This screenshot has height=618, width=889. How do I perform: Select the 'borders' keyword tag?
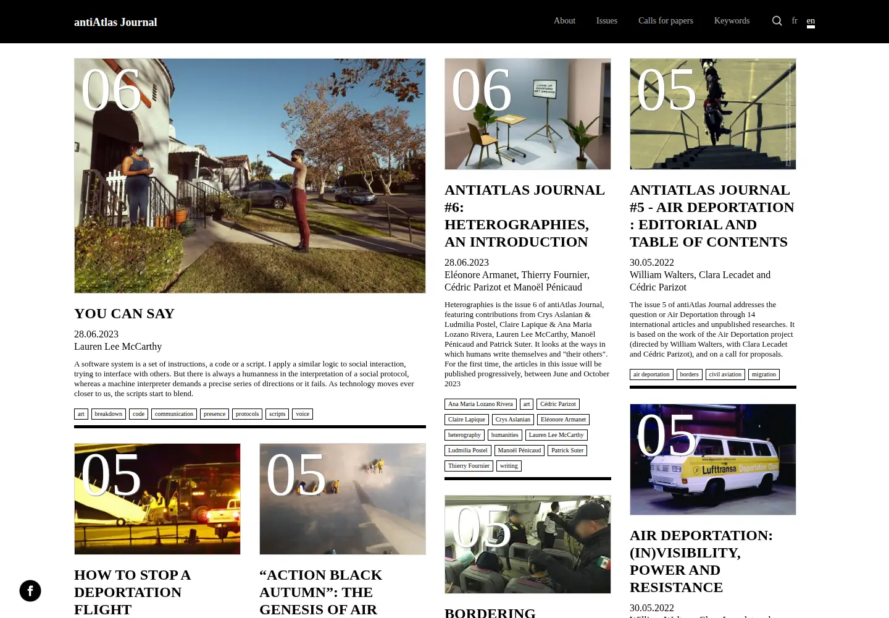click(689, 375)
